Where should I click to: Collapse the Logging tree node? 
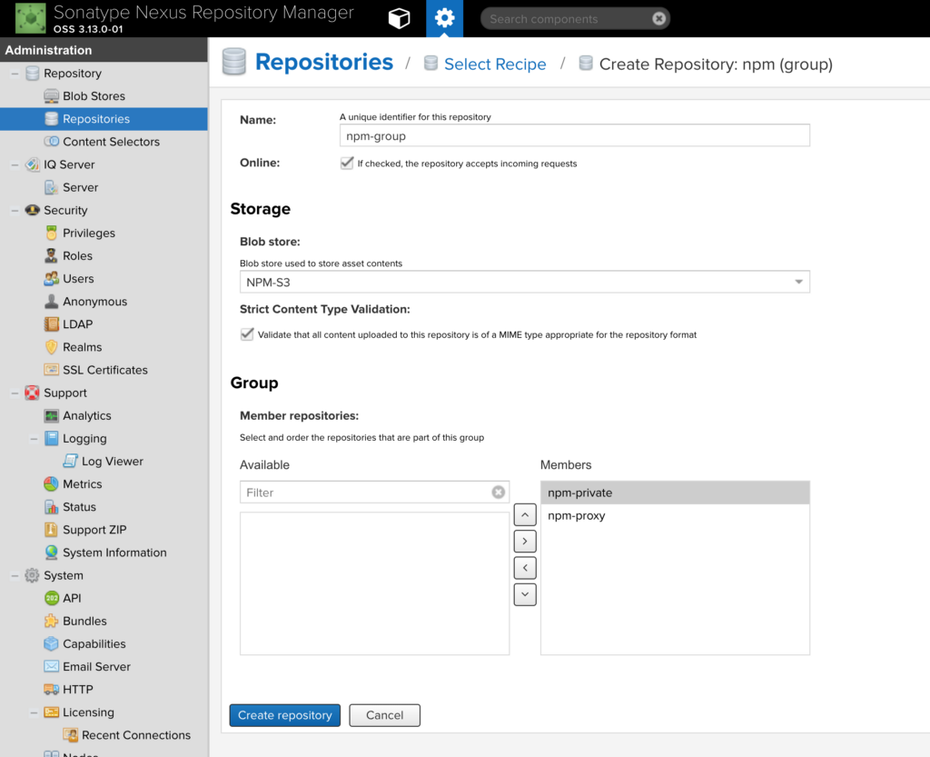pos(35,439)
